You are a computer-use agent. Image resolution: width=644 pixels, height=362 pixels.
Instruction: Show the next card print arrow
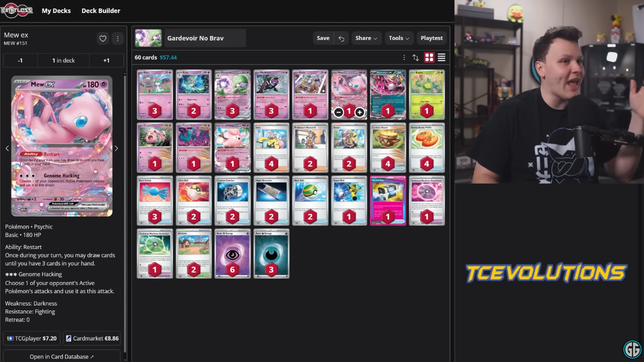[116, 148]
